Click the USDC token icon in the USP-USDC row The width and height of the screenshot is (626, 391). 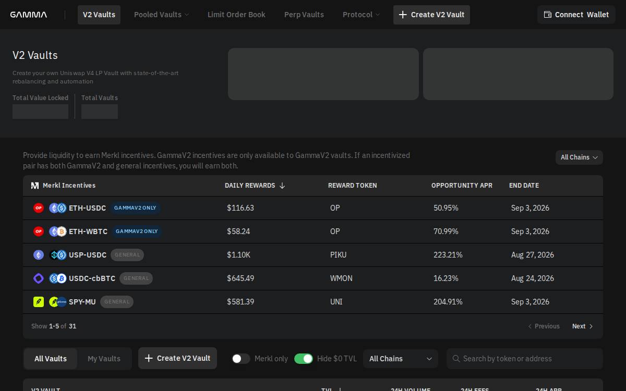tap(62, 255)
